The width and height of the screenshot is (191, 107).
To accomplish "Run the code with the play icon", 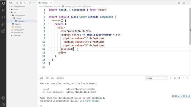I will tap(179, 3).
